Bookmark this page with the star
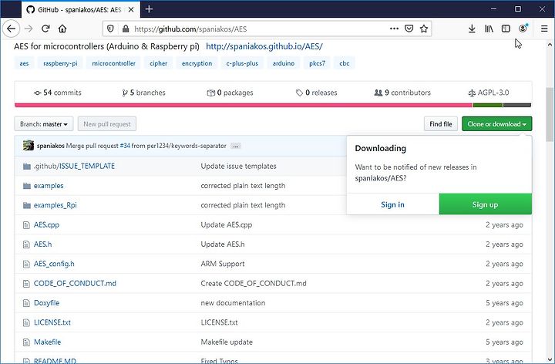 pos(424,29)
